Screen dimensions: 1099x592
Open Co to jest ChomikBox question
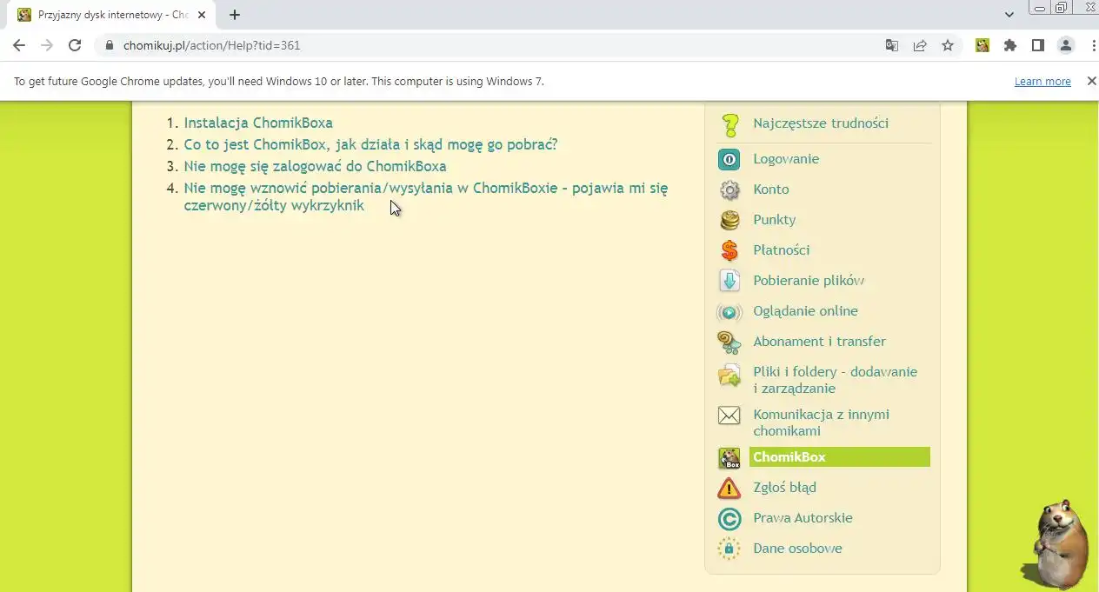[370, 144]
